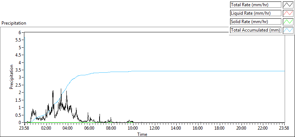Select the Liquid Rate (mm/hr) legend label
This screenshot has height=137, width=295.
256,13
